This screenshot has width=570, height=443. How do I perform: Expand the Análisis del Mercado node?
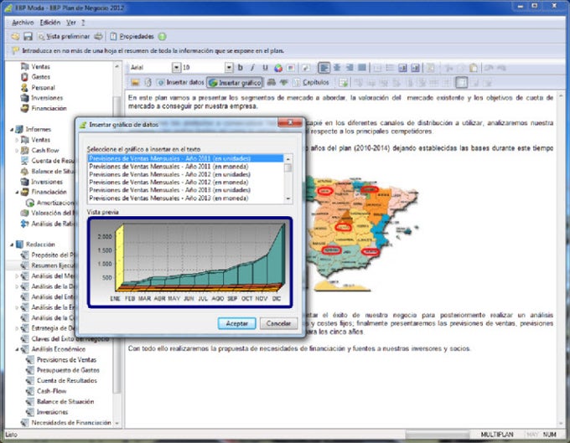point(17,276)
